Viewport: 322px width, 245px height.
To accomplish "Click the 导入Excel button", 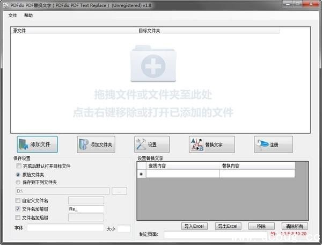I will click(x=194, y=226).
